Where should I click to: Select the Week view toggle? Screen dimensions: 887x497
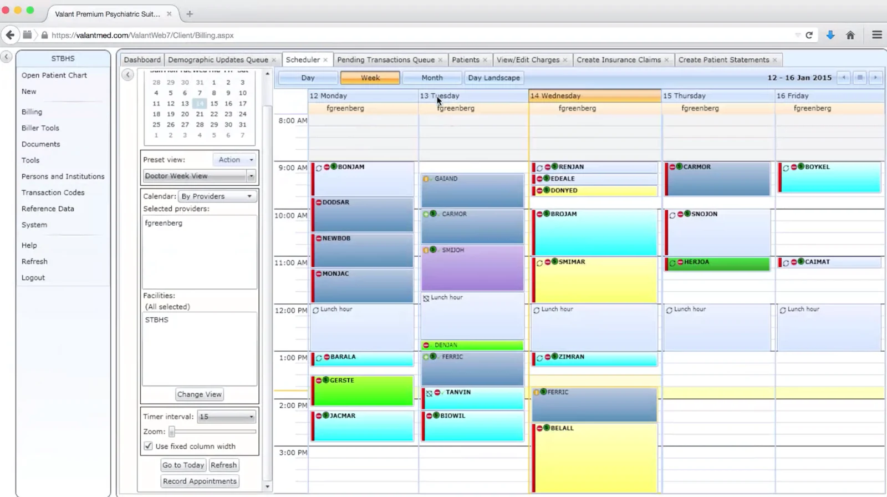click(x=370, y=78)
